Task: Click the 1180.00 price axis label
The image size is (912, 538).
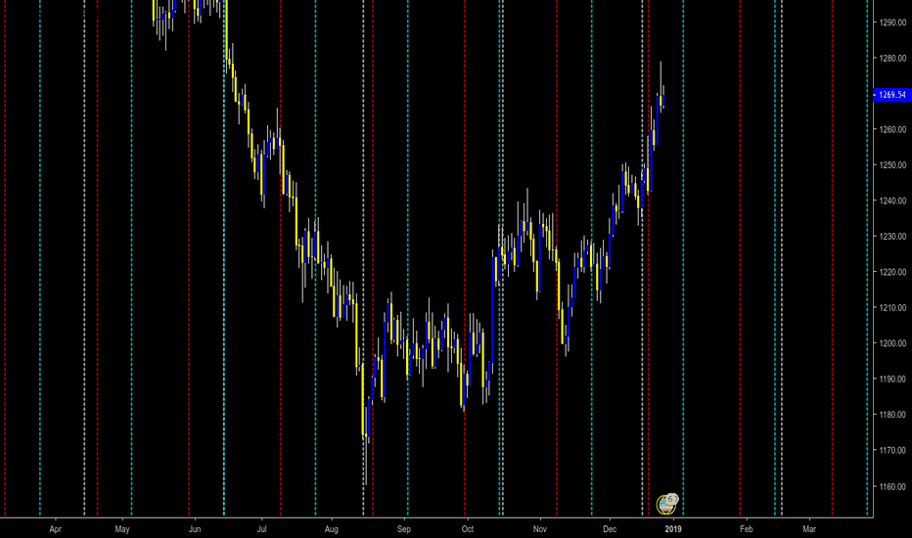Action: (x=892, y=415)
